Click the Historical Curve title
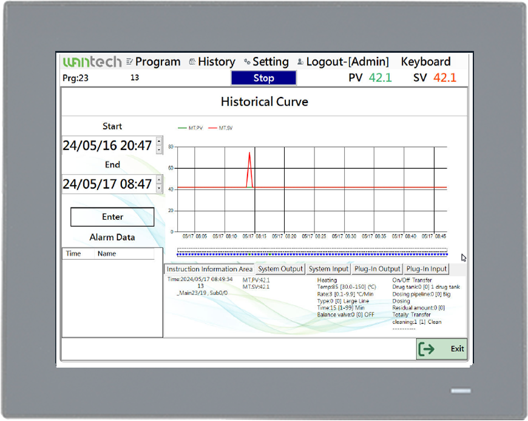Image resolution: width=528 pixels, height=421 pixels. tap(265, 102)
